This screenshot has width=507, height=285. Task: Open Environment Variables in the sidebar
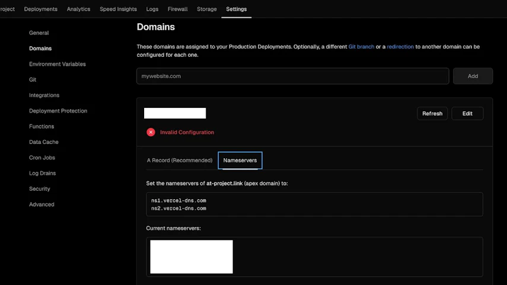coord(58,64)
